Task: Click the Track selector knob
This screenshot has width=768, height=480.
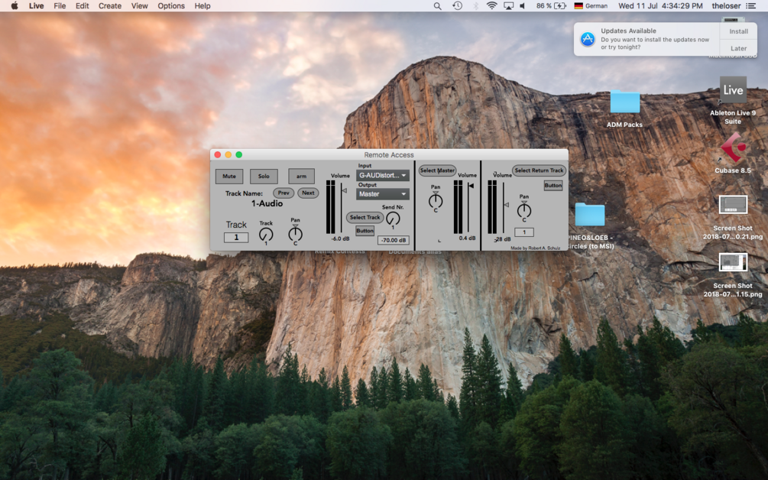Action: pos(266,234)
